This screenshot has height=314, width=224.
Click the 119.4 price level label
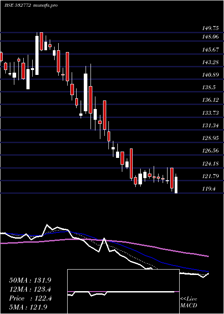209,189
